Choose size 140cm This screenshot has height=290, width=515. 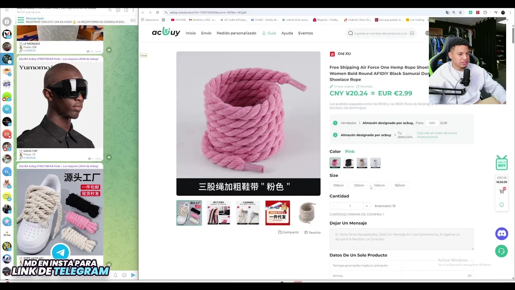point(379,185)
